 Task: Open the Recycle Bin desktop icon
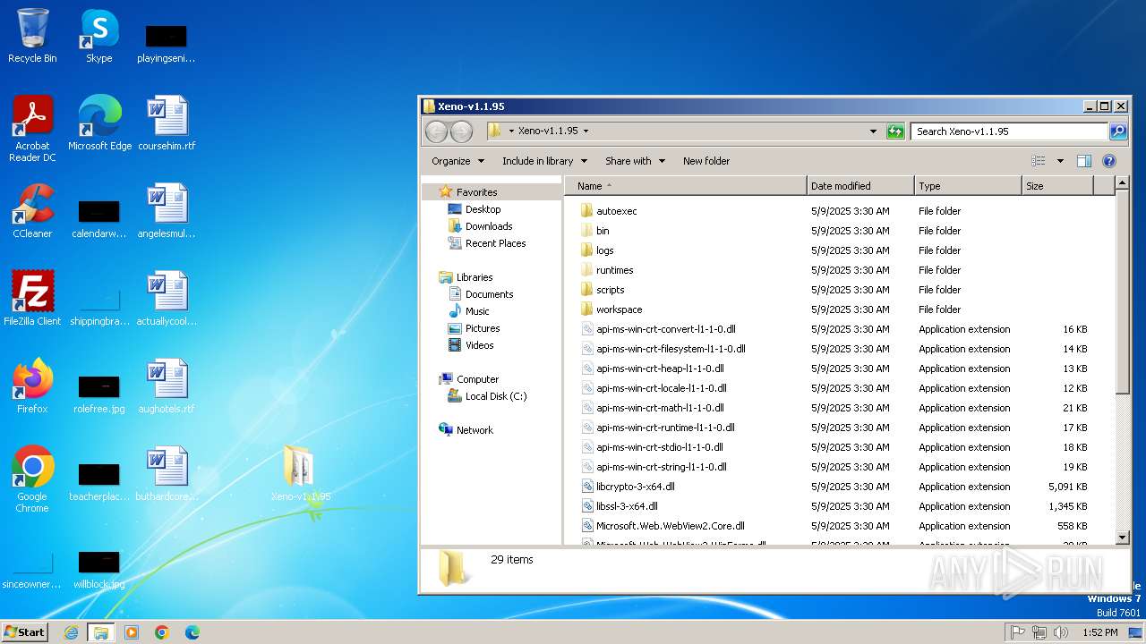click(x=32, y=36)
